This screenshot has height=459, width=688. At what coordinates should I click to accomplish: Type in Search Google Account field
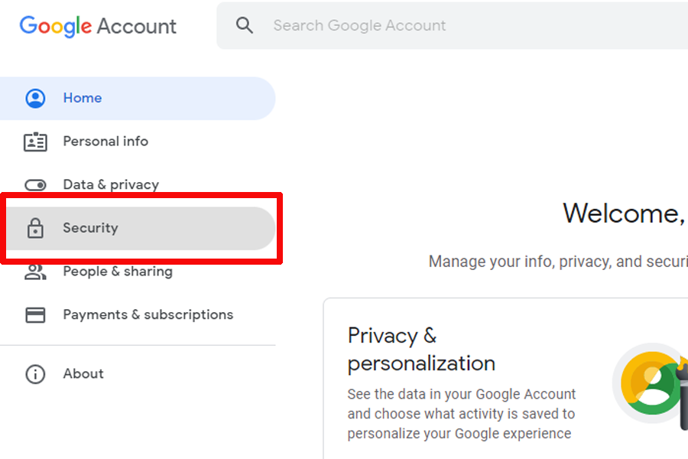tap(459, 25)
